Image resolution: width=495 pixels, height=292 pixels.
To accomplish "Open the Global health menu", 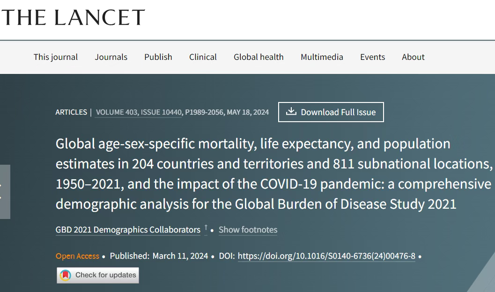I will tap(259, 57).
